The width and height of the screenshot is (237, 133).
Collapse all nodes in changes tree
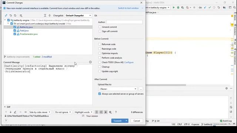[50, 16]
